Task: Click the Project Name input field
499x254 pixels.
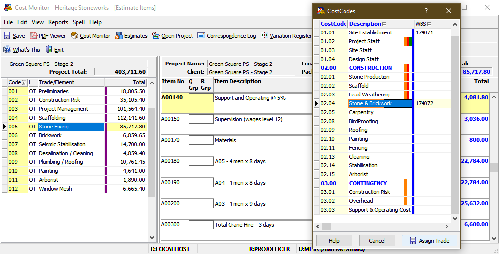Action: pos(251,64)
